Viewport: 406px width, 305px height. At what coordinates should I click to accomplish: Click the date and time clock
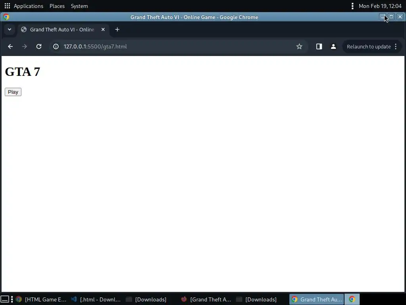[380, 6]
